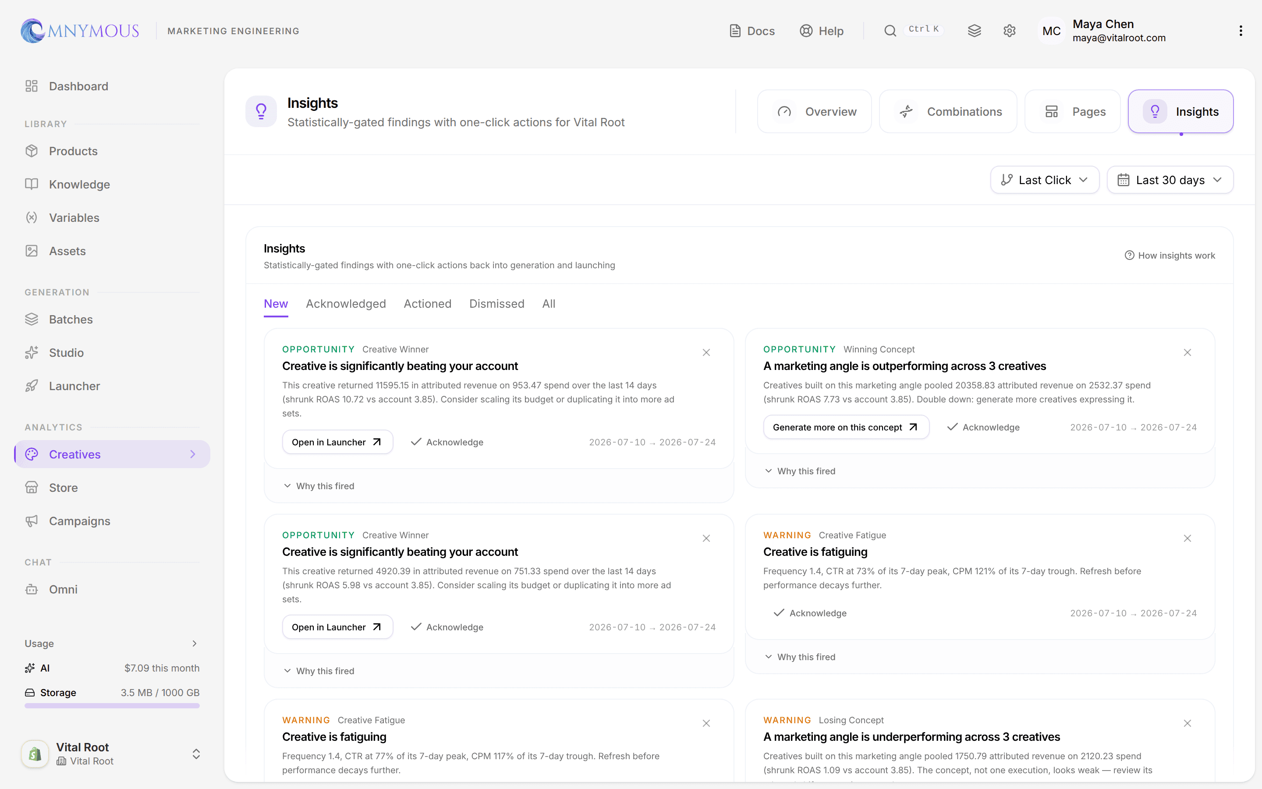Open the Help link
1262x789 pixels.
click(x=821, y=31)
